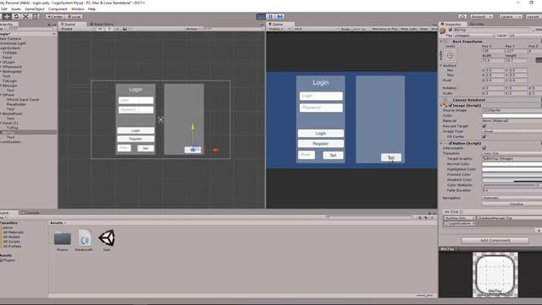This screenshot has height=305, width=542.
Task: Open the Account dropdown
Action: [481, 17]
